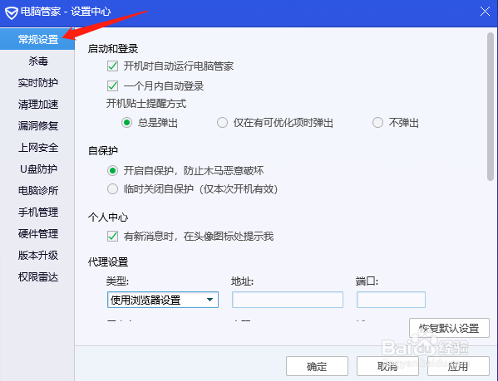Select 开启自保护 radio option
This screenshot has height=381, width=498.
pyautogui.click(x=112, y=170)
